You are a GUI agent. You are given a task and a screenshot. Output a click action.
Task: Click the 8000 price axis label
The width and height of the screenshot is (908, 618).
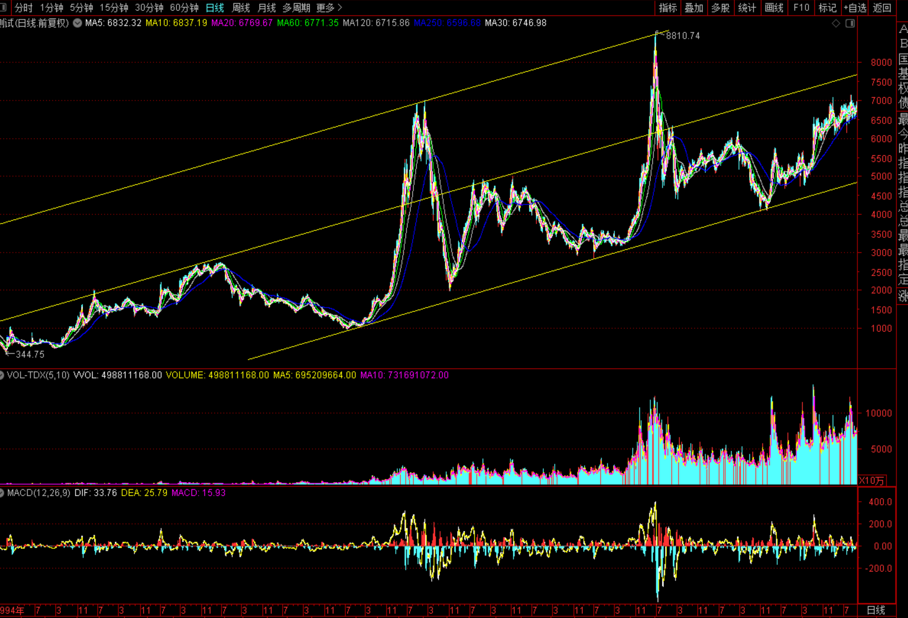(x=882, y=63)
